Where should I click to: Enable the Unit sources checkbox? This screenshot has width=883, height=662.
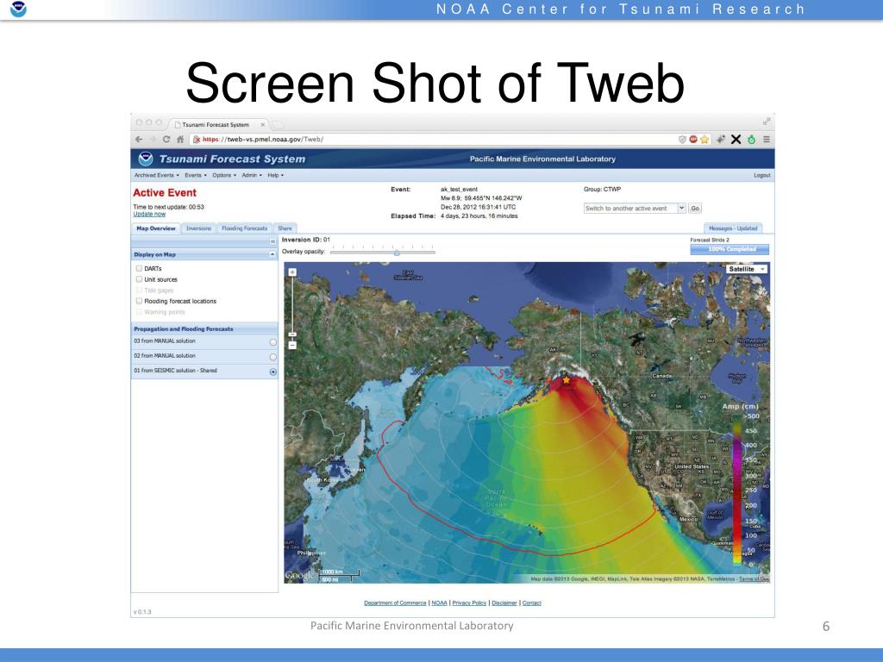[139, 279]
